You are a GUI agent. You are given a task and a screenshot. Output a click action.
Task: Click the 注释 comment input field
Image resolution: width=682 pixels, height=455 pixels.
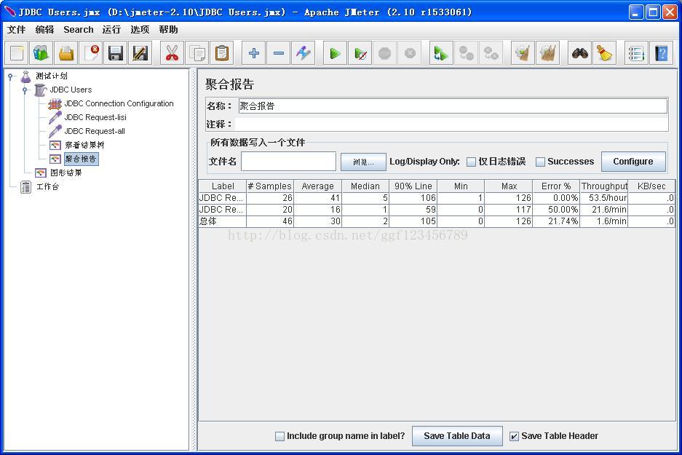(x=451, y=124)
